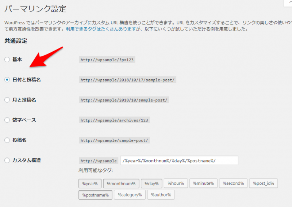Select the 数字ベース radio button
The height and width of the screenshot is (207, 292).
pos(7,120)
